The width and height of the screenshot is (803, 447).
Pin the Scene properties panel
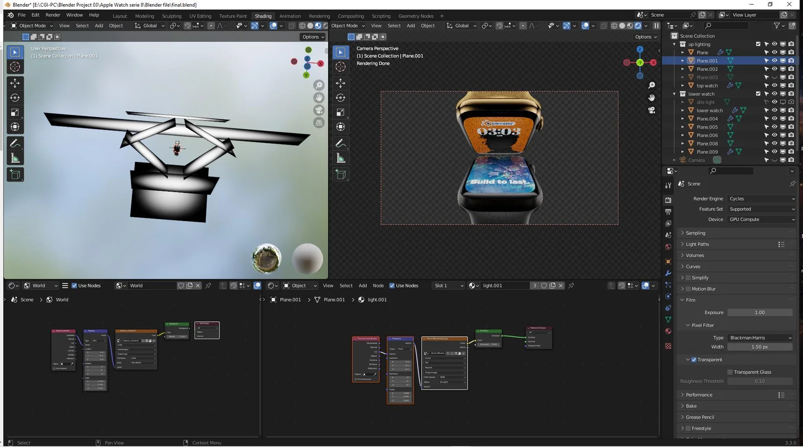[792, 184]
